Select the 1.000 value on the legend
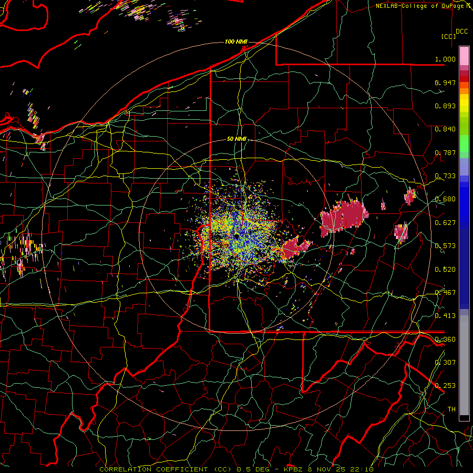 tap(445, 59)
